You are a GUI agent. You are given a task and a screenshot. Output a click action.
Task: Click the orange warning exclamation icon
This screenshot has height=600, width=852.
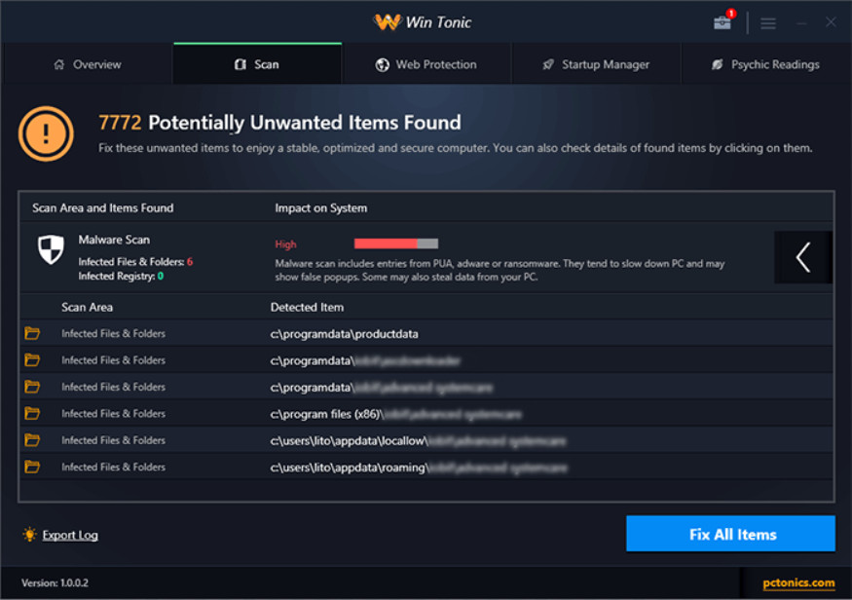(46, 134)
